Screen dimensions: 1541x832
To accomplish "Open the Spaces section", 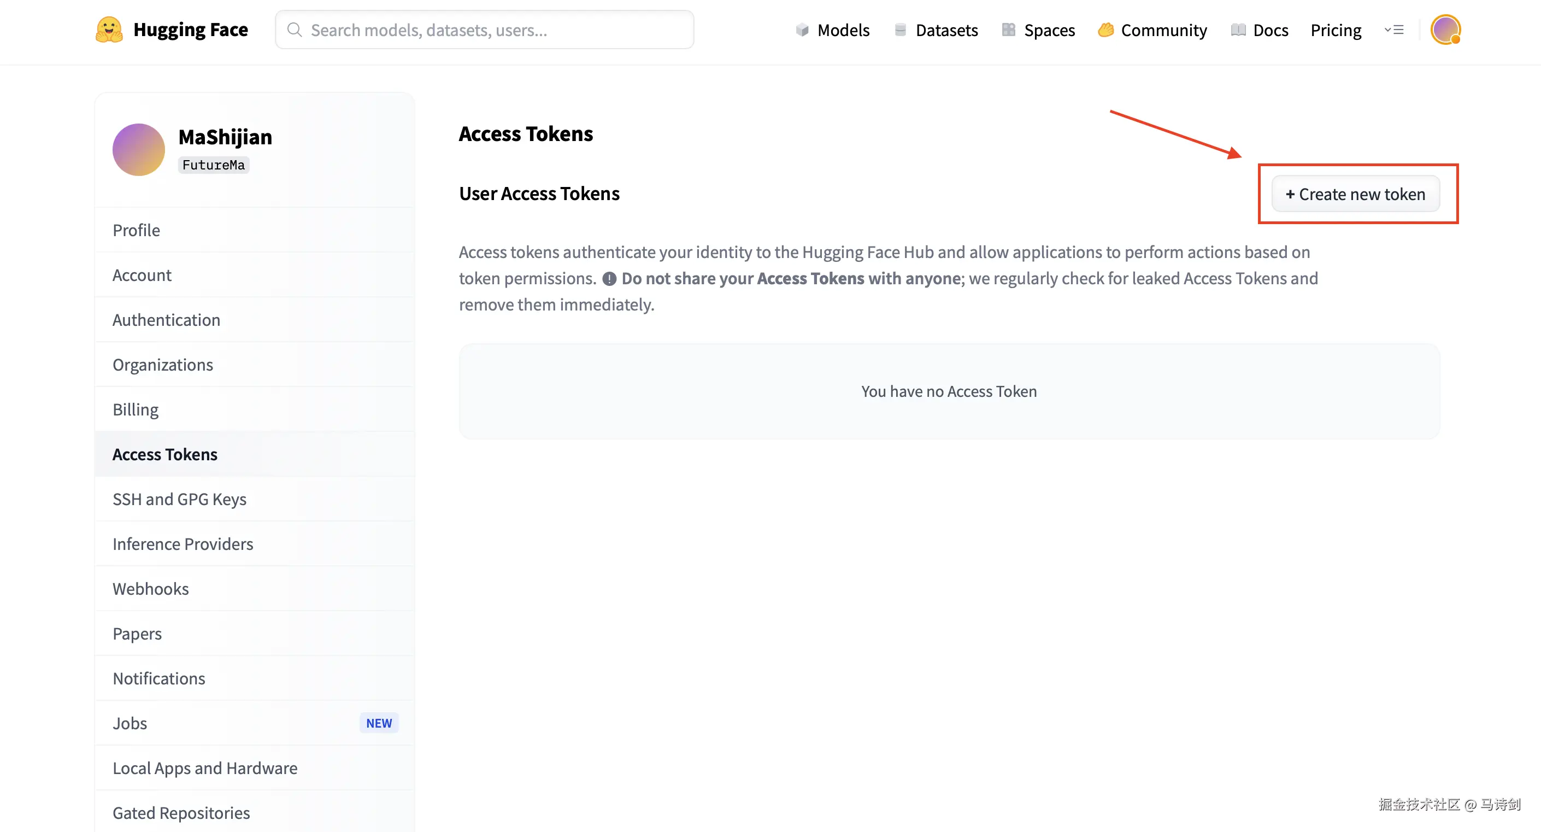I will click(x=1049, y=30).
